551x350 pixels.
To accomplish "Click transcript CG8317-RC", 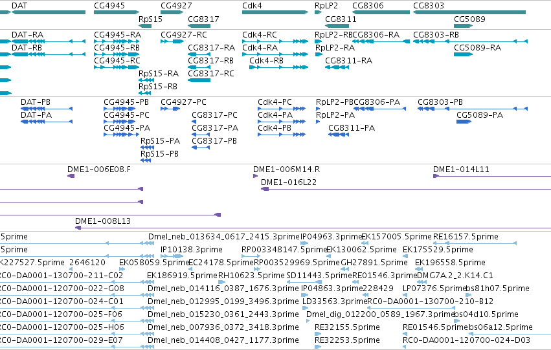I will [x=199, y=80].
